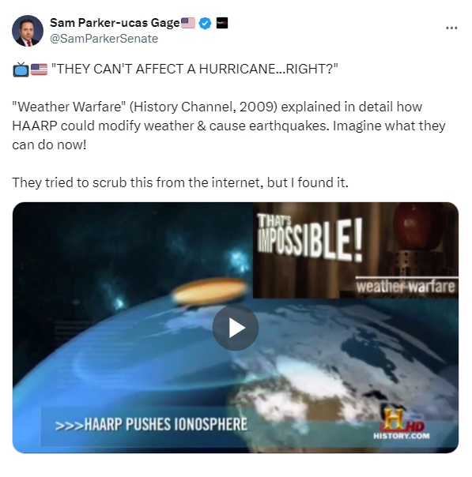Click the line "They tried to scrub this"
The image size is (472, 477).
tap(180, 183)
